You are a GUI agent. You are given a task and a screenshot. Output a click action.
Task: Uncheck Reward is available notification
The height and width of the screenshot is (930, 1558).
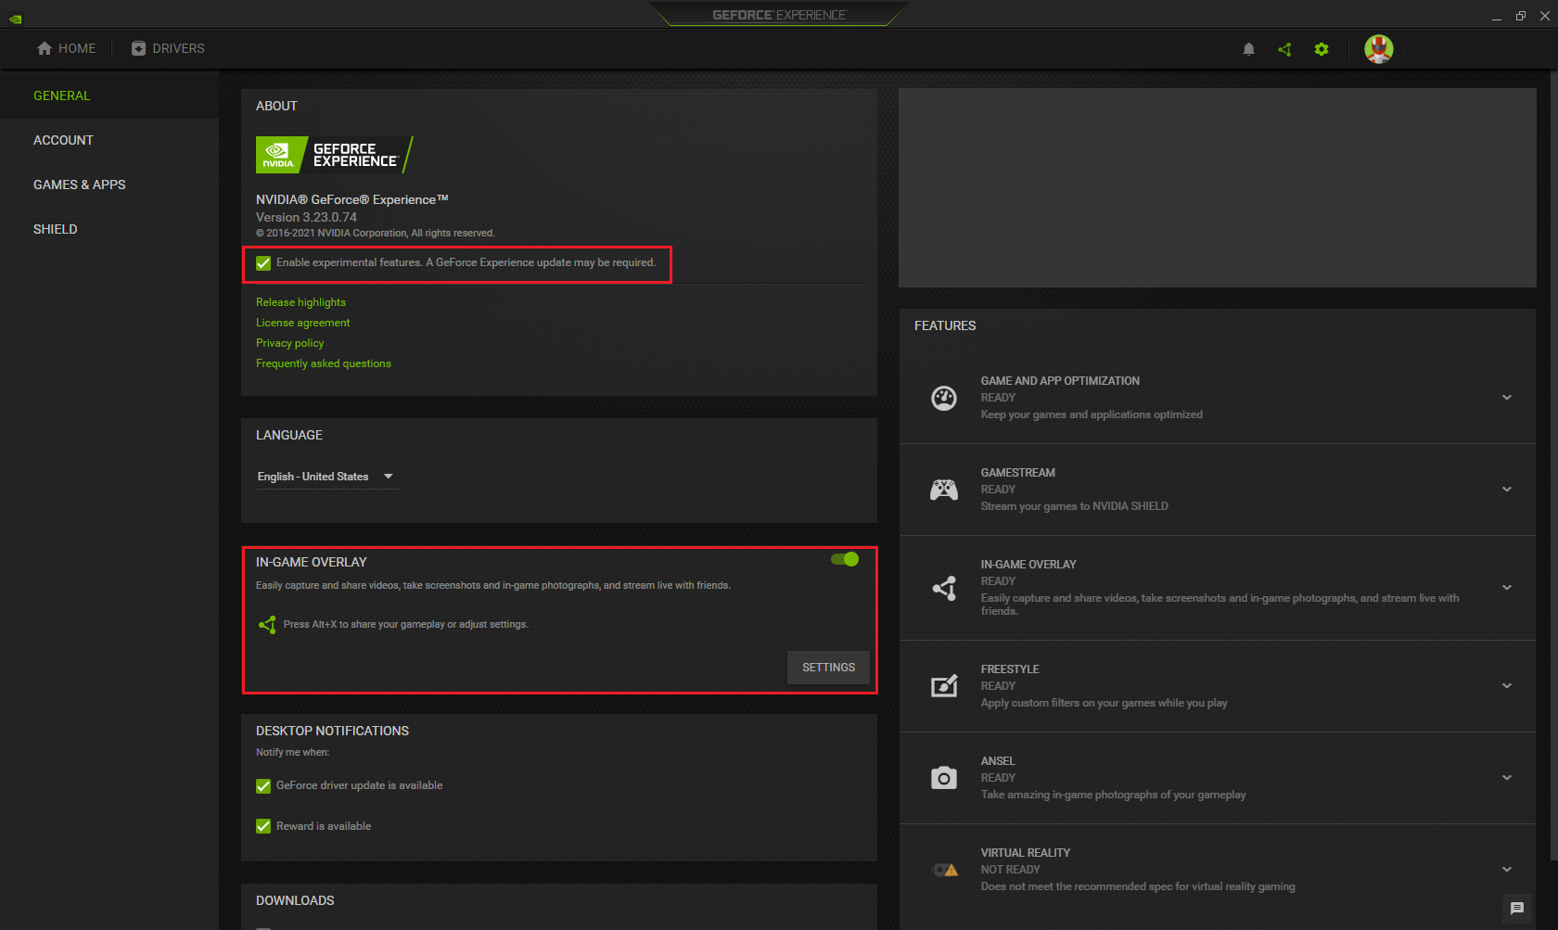pyautogui.click(x=263, y=826)
